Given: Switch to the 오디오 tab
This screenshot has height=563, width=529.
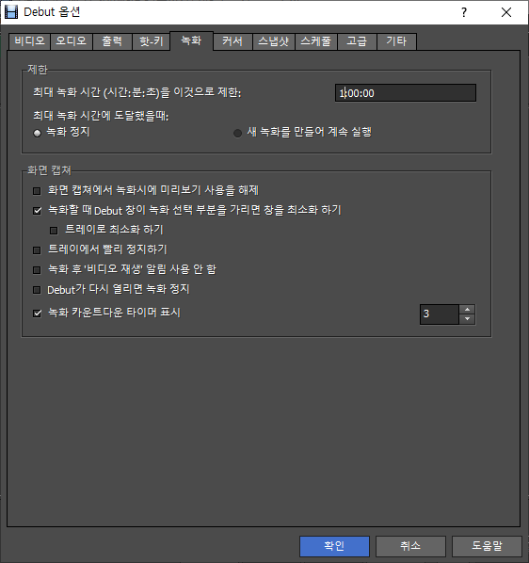Looking at the screenshot, I should [71, 41].
